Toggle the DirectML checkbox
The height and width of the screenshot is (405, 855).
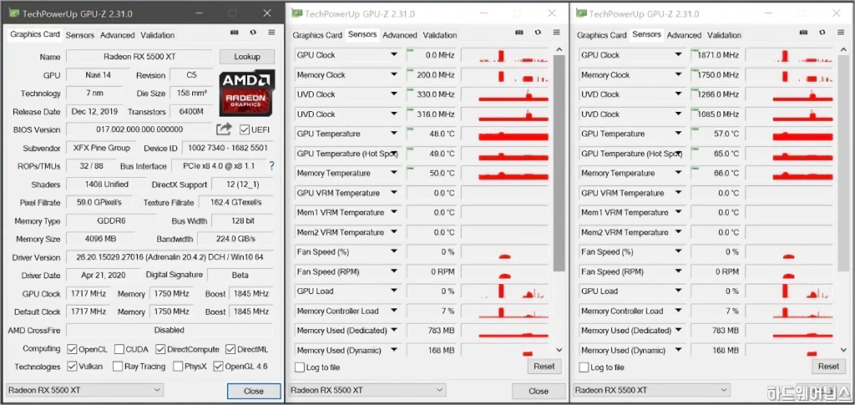point(230,349)
